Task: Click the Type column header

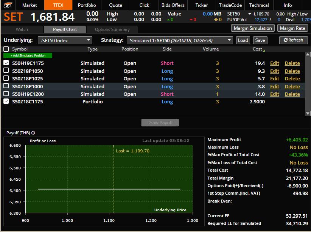Action: coord(92,49)
